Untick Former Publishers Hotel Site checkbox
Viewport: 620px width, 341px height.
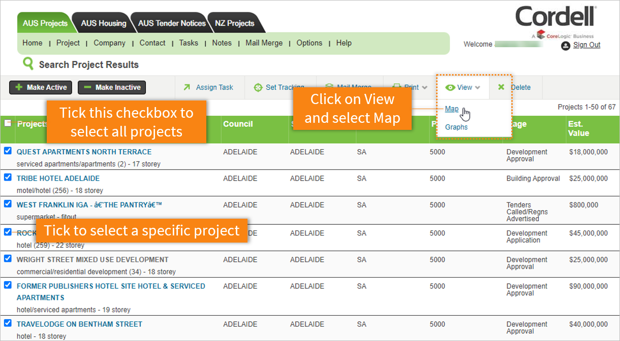coord(8,285)
